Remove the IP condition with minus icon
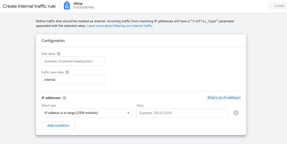287x144 pixels. 236,113
